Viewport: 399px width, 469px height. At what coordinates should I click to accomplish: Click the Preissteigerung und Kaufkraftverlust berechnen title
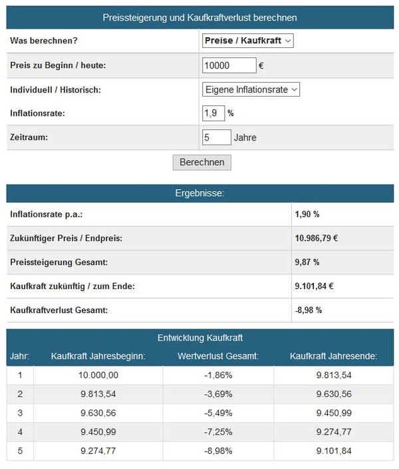(x=199, y=17)
